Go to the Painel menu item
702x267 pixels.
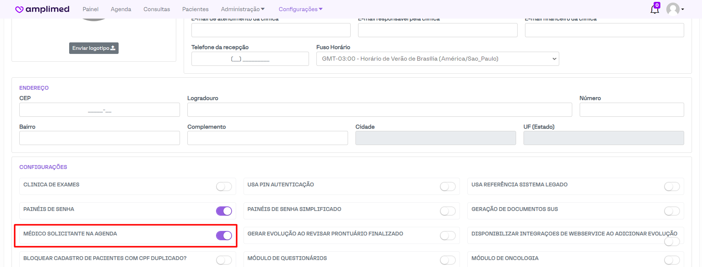coord(90,9)
